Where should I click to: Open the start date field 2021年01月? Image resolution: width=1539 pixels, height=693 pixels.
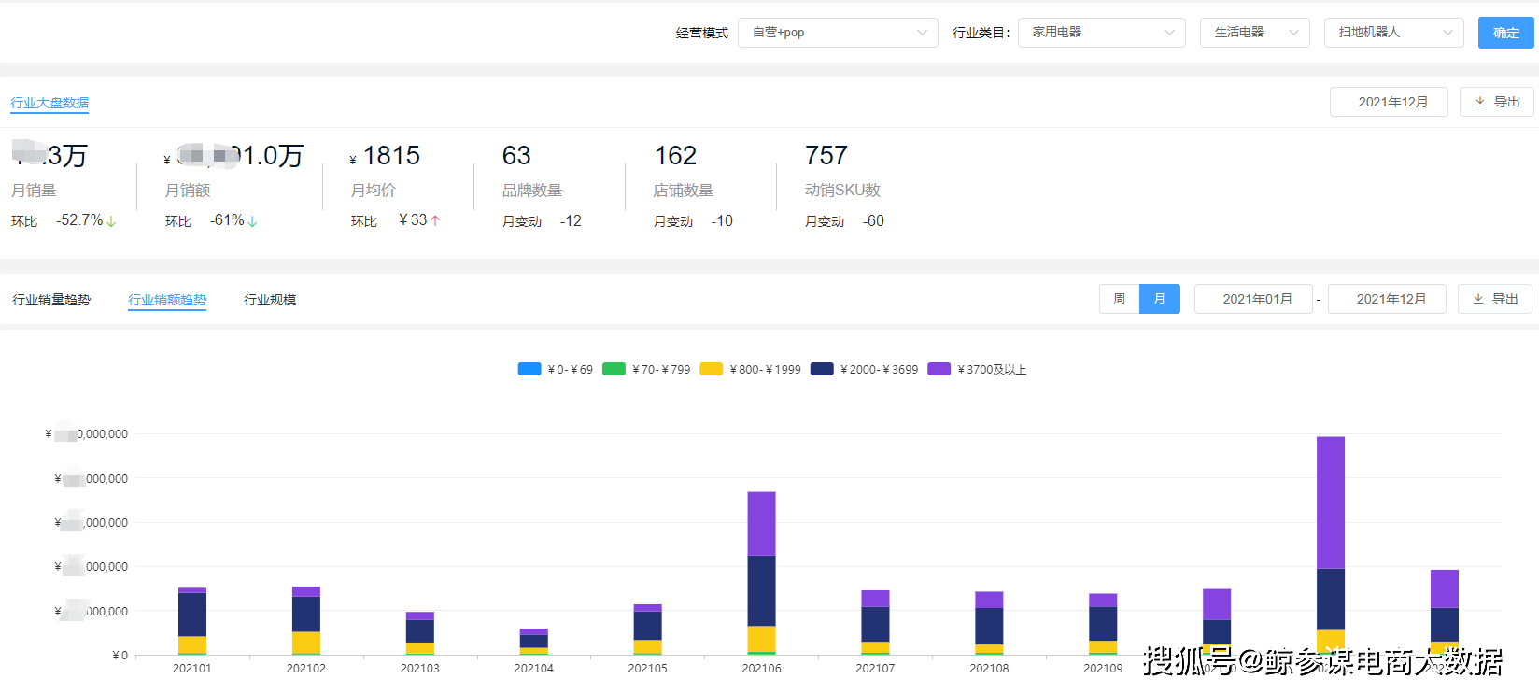point(1254,299)
